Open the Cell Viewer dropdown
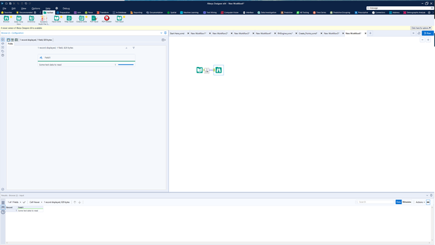Image resolution: width=435 pixels, height=245 pixels. [x=36, y=202]
